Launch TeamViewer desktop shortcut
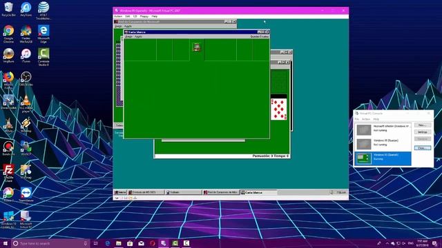The width and height of the screenshot is (442, 248). point(26,195)
